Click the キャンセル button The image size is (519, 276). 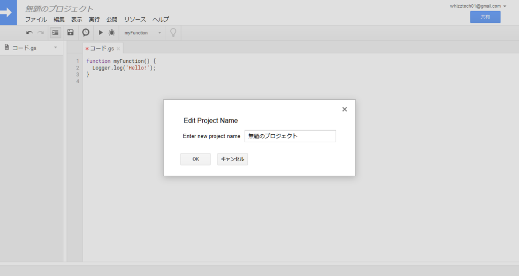coord(232,159)
